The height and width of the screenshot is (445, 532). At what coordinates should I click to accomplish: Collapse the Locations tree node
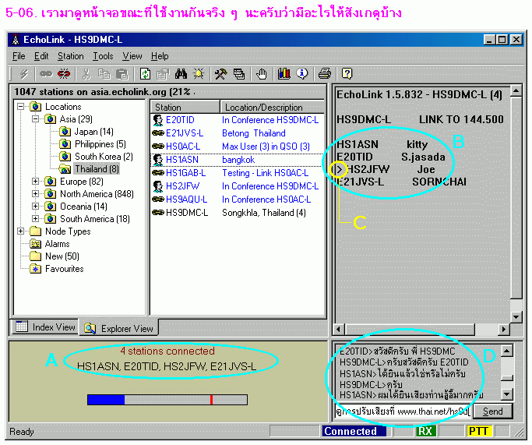21,107
